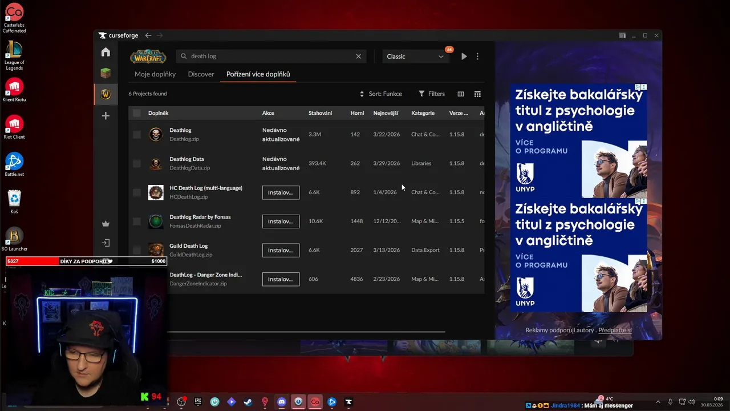Click the Casterlabs taskbar icon
Viewport: 730px width, 411px height.
point(315,402)
